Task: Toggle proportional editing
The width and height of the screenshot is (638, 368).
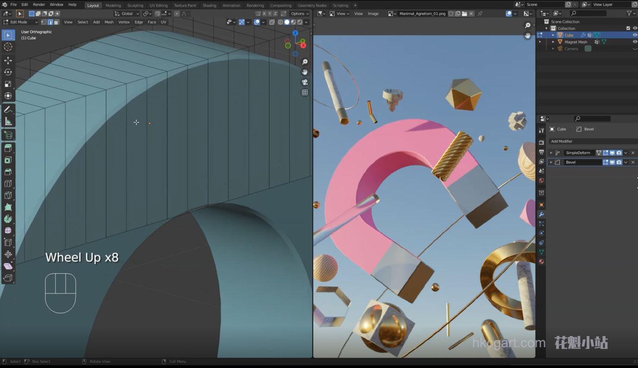Action: click(x=177, y=13)
